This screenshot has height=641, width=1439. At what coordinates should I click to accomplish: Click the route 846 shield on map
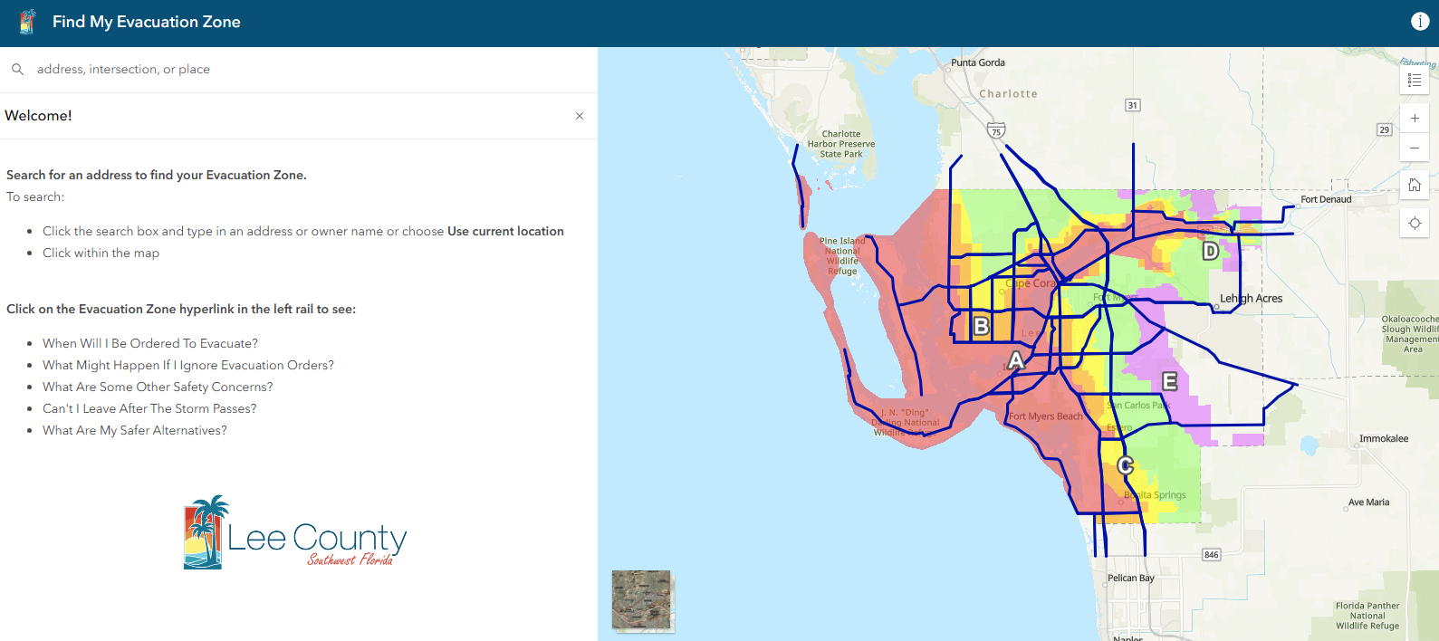pyautogui.click(x=1212, y=554)
